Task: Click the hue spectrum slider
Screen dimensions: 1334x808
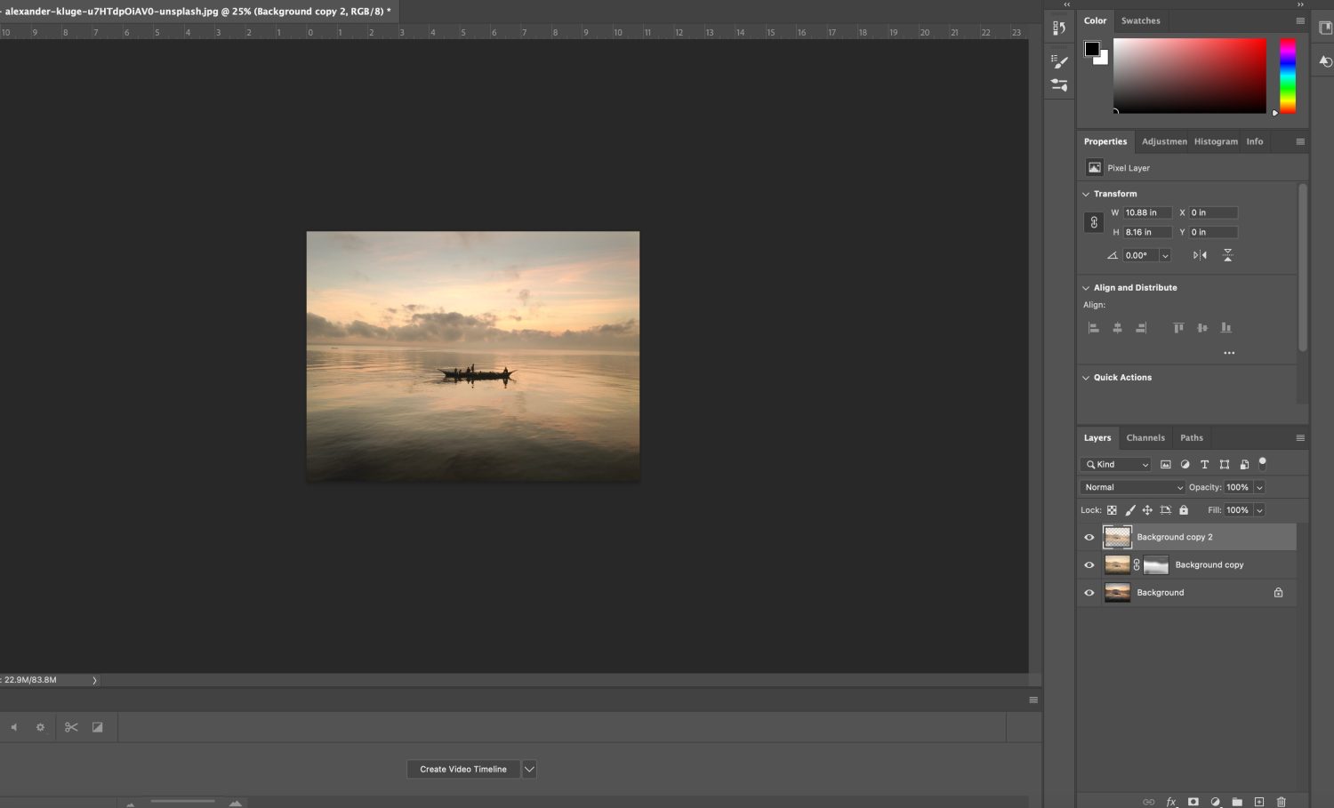Action: pos(1288,76)
